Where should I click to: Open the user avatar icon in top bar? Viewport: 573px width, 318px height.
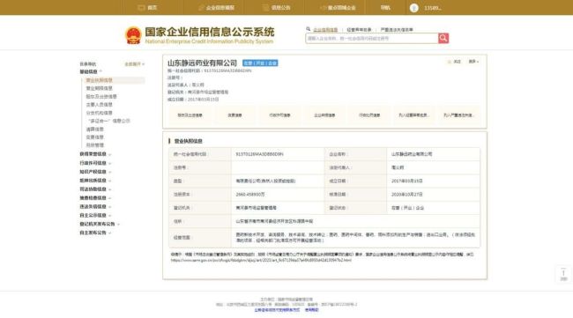click(x=413, y=8)
